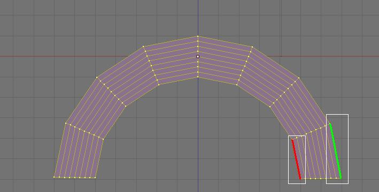Select the outer apex vertex on the blue axis

(x=198, y=36)
